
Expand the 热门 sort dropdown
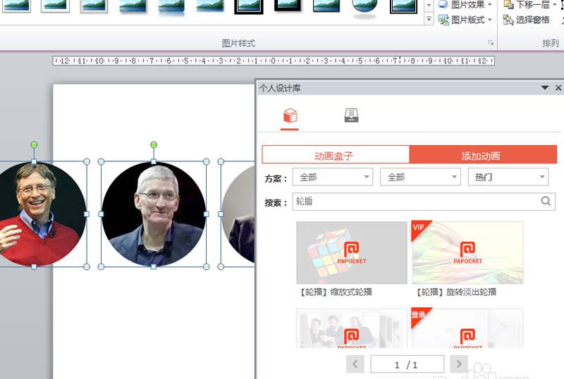point(508,177)
